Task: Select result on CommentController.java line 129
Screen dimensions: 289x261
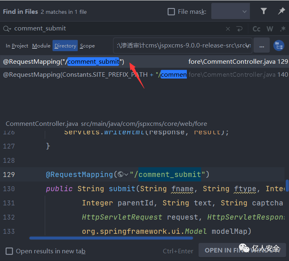Action: [x=144, y=62]
